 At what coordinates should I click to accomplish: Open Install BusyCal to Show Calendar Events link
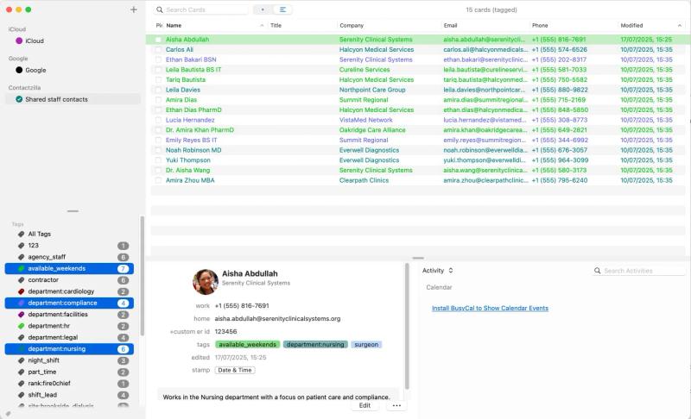(490, 308)
